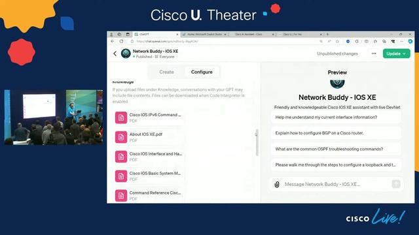Click the browser profile icon at top left
419x235 pixels.
(111, 35)
